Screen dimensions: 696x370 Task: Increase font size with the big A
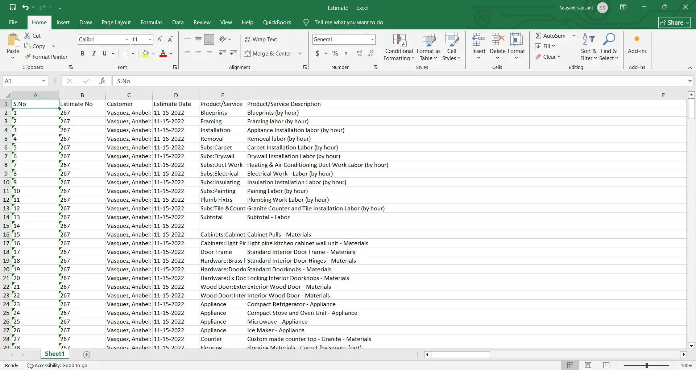pos(159,39)
